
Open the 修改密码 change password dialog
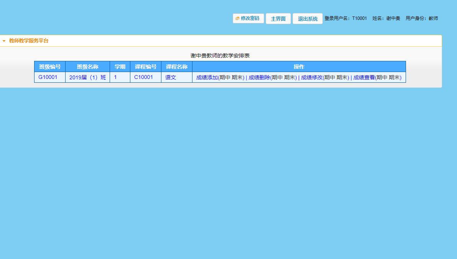click(248, 18)
